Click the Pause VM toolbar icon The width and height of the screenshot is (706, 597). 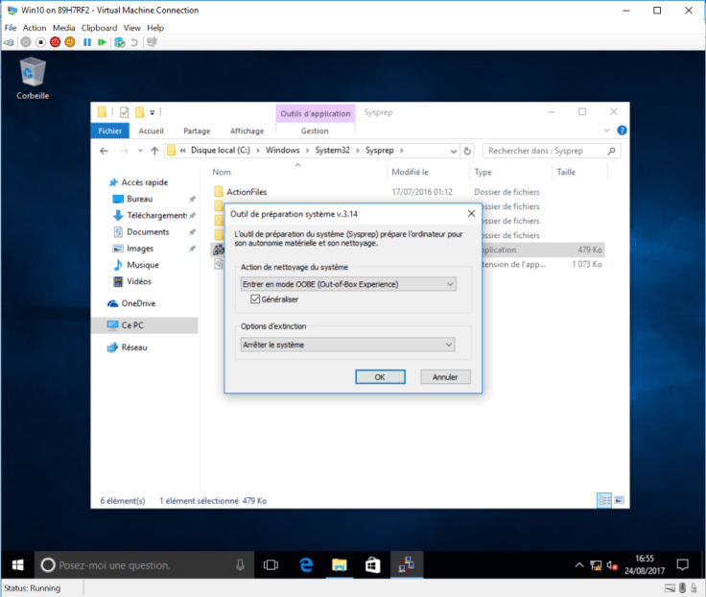pos(87,42)
